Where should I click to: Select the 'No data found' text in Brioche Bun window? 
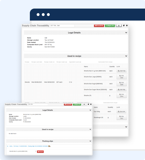click(x=13, y=134)
